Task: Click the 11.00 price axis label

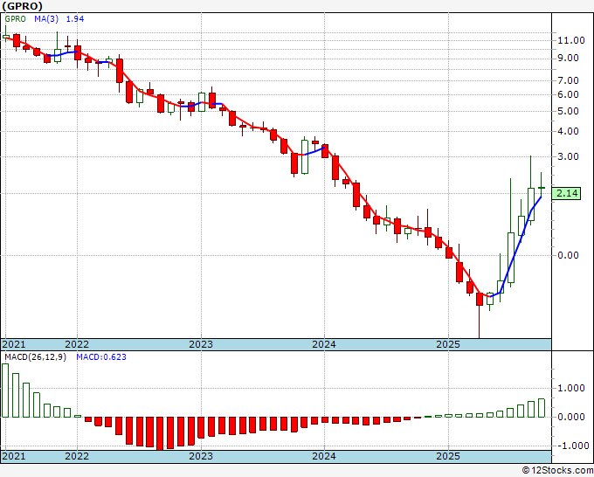Action: [571, 40]
